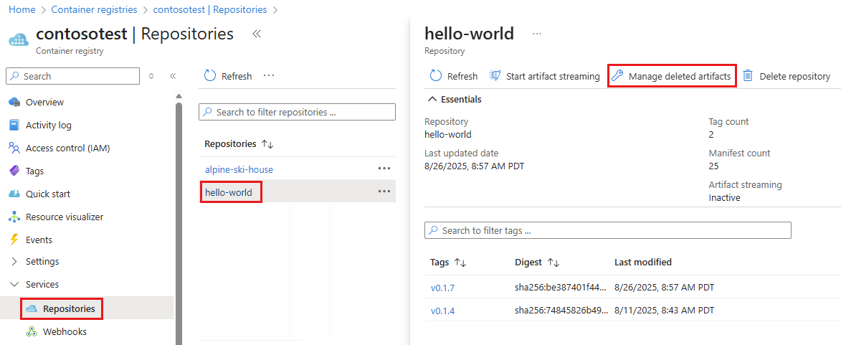Open Resource visualizer in the sidebar
This screenshot has height=345, width=841.
[64, 217]
